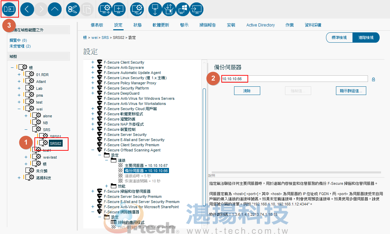Viewport: 390px width, 234px height.
Task: Expand F-Secure 掃描和信譽伺服器 node
Action: coord(93,191)
